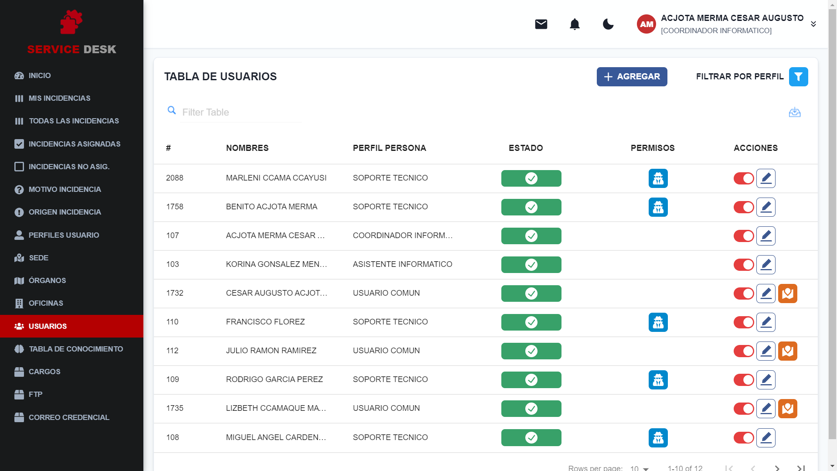This screenshot has height=471, width=837.
Task: Open the export/download icon above the table
Action: click(794, 112)
